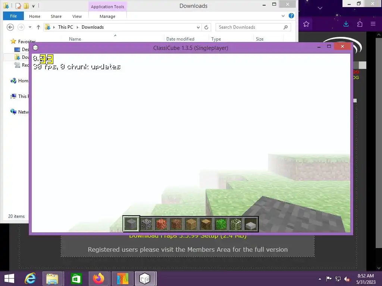
Task: Select the red brick block in hotbar
Action: click(x=161, y=224)
